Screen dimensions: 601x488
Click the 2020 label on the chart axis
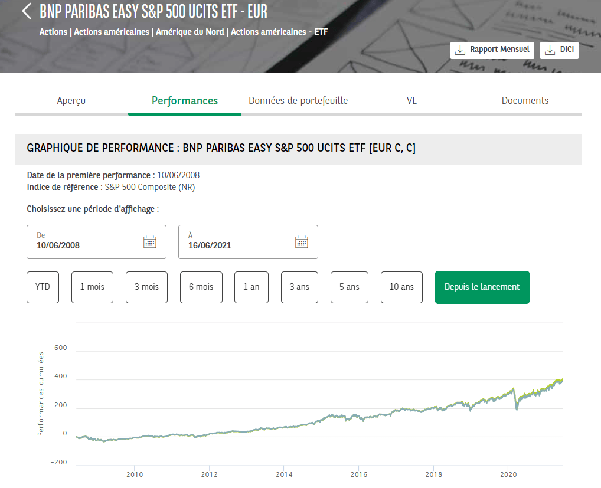pyautogui.click(x=508, y=474)
